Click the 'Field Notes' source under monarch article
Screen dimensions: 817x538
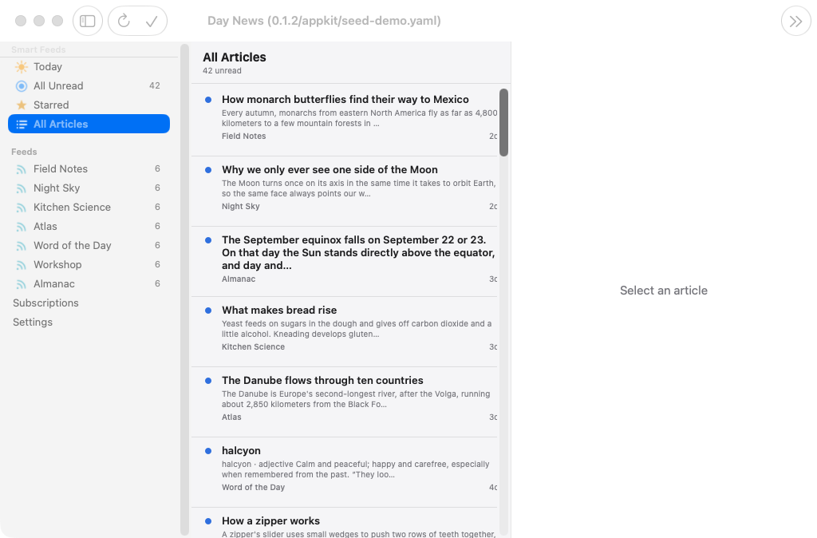pos(244,136)
